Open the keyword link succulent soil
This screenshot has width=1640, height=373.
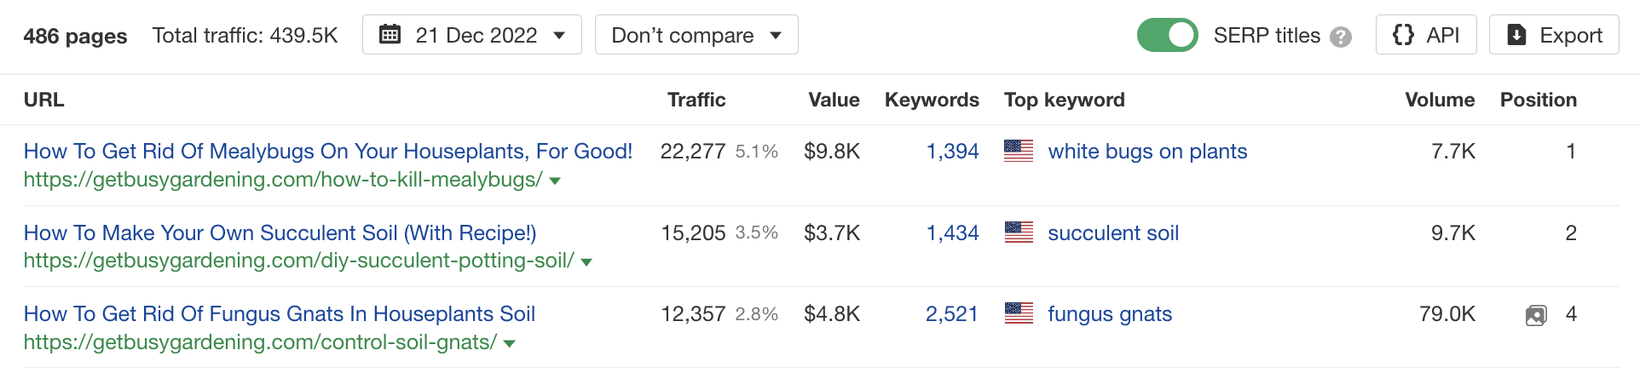click(x=1112, y=232)
